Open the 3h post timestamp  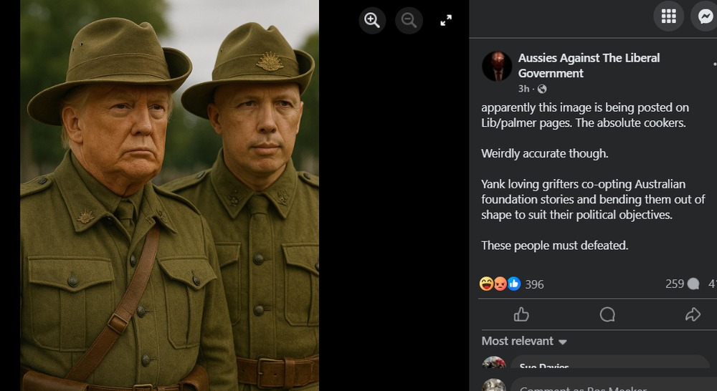[x=523, y=89]
